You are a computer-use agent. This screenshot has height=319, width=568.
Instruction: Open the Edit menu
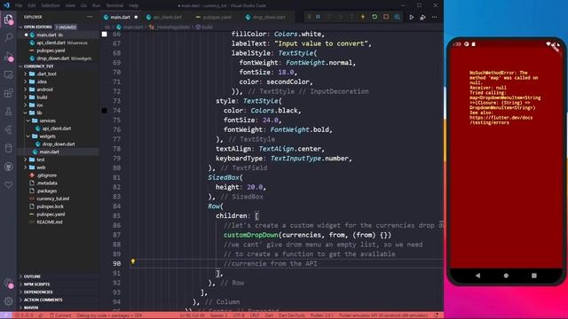(32, 5)
